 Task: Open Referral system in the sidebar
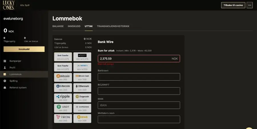coord(18,88)
